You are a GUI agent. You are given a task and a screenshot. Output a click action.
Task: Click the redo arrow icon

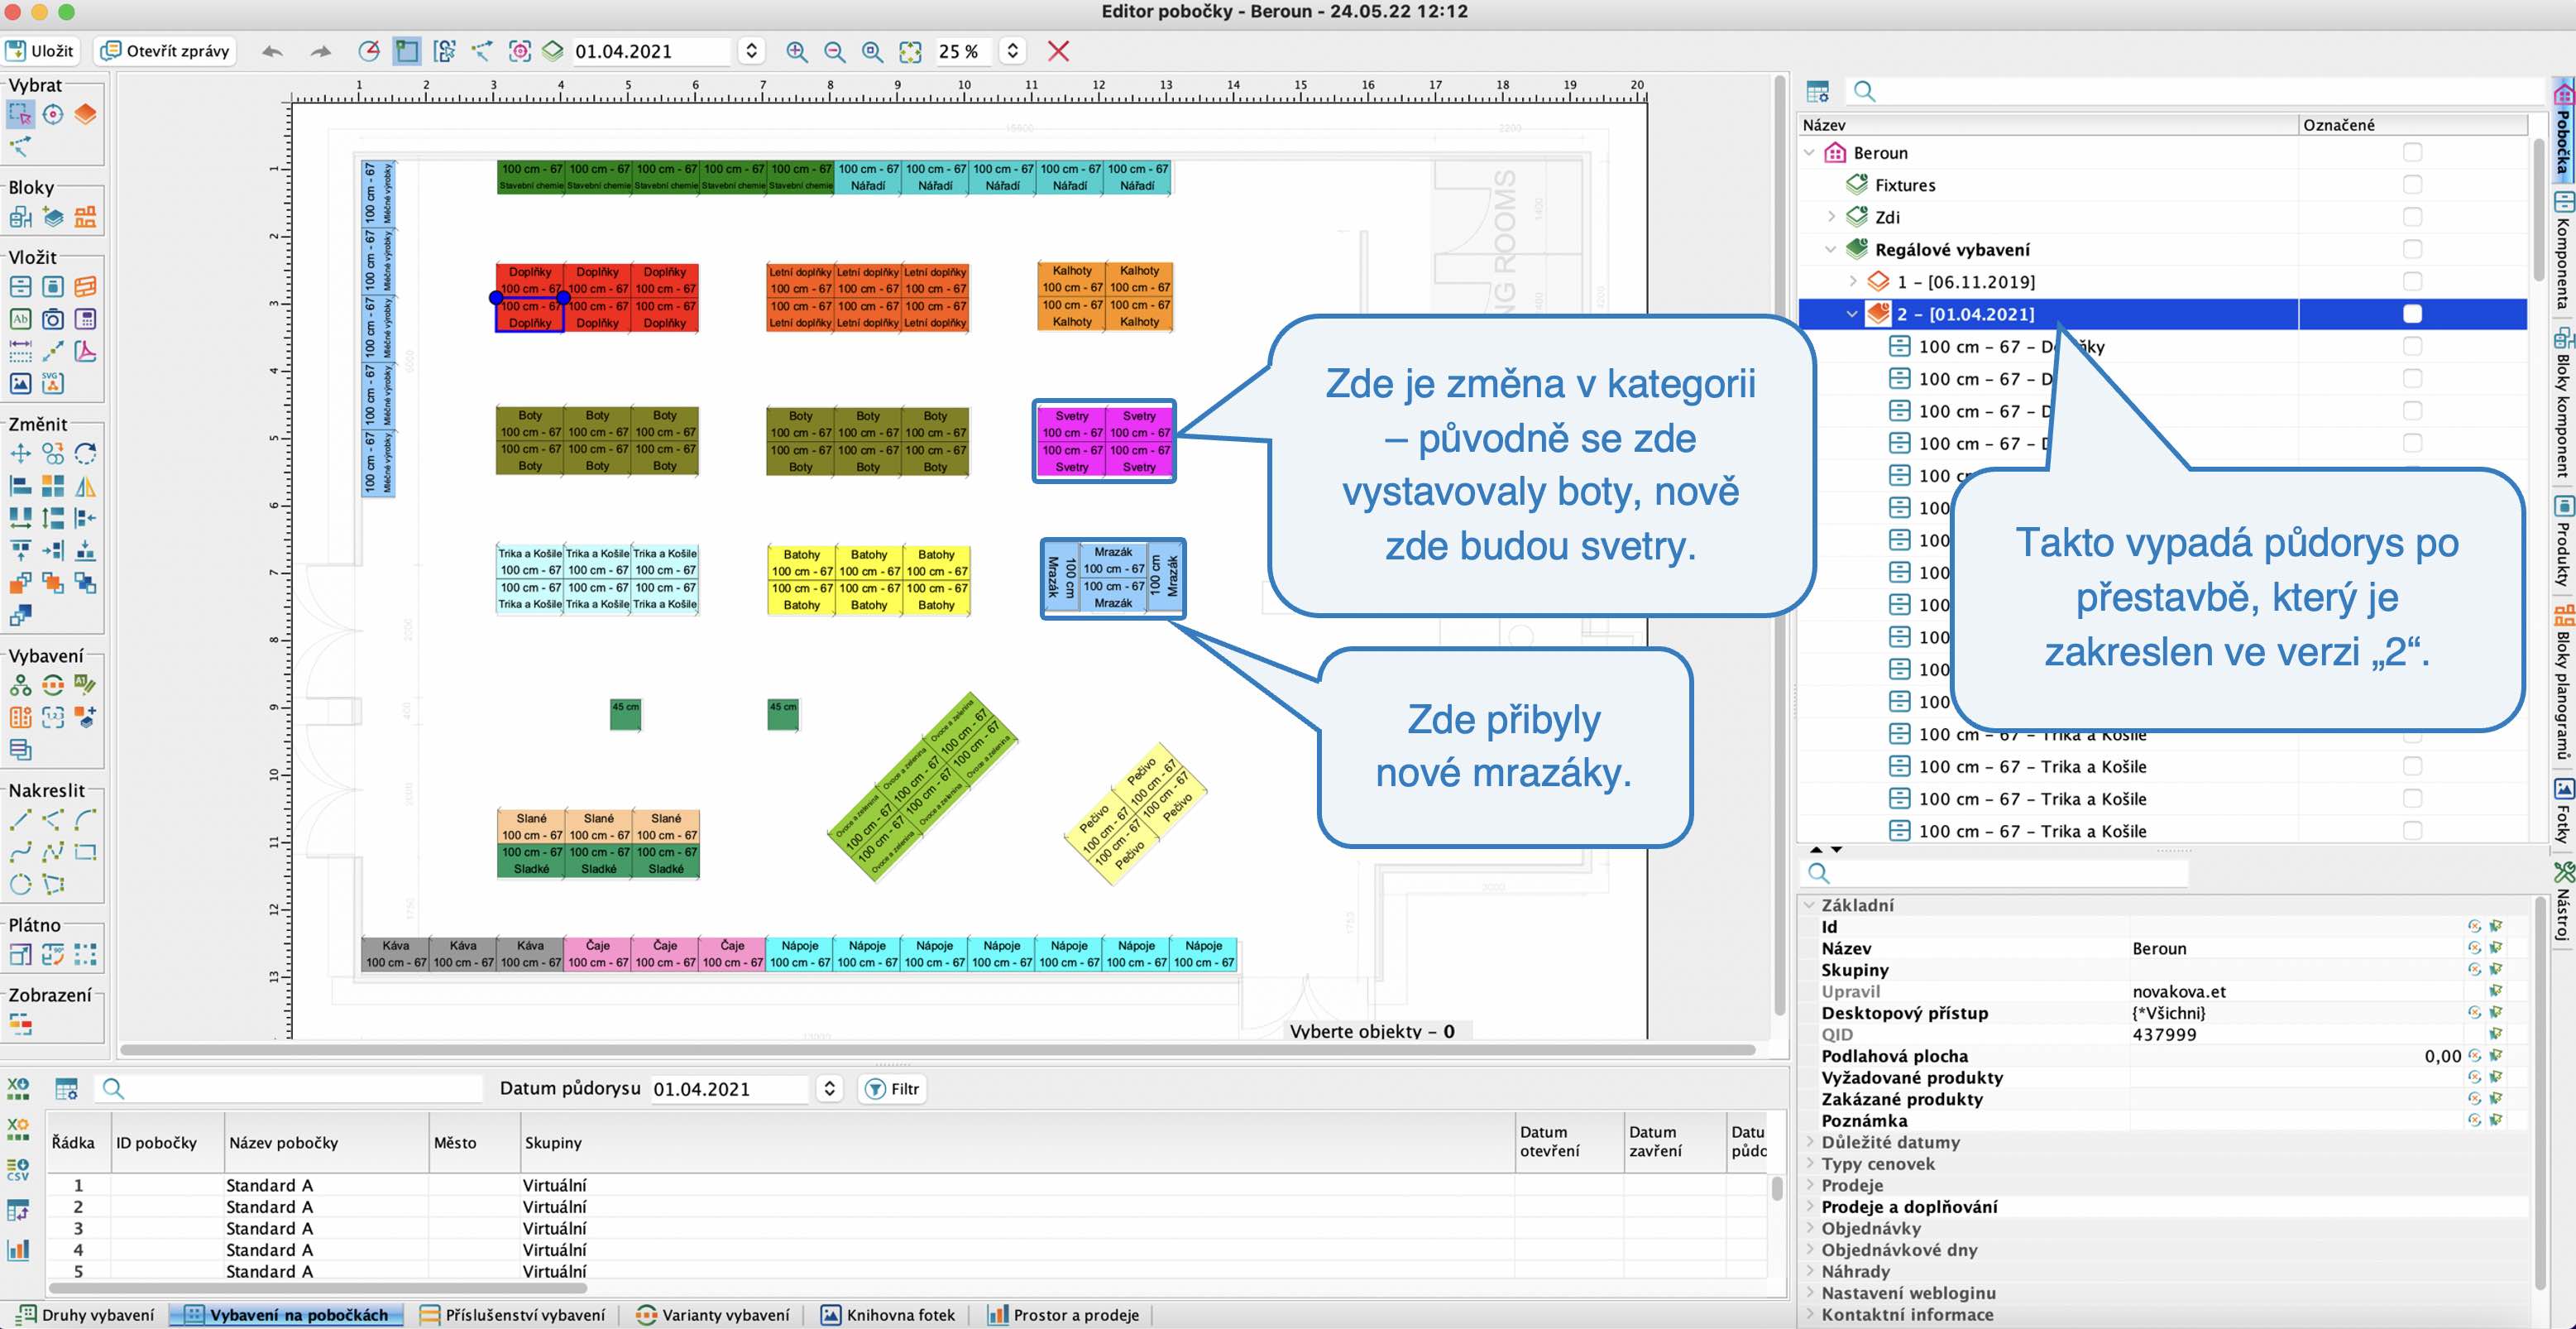[x=320, y=51]
